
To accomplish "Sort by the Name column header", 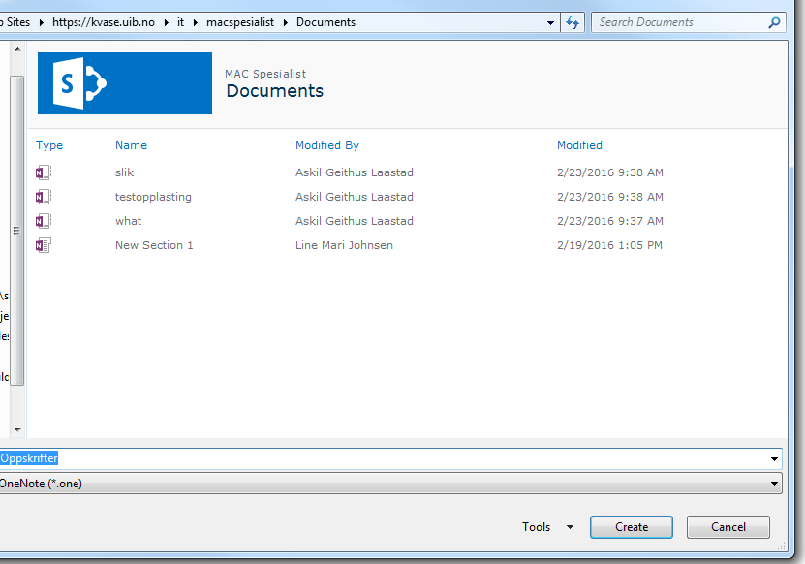I will 131,145.
